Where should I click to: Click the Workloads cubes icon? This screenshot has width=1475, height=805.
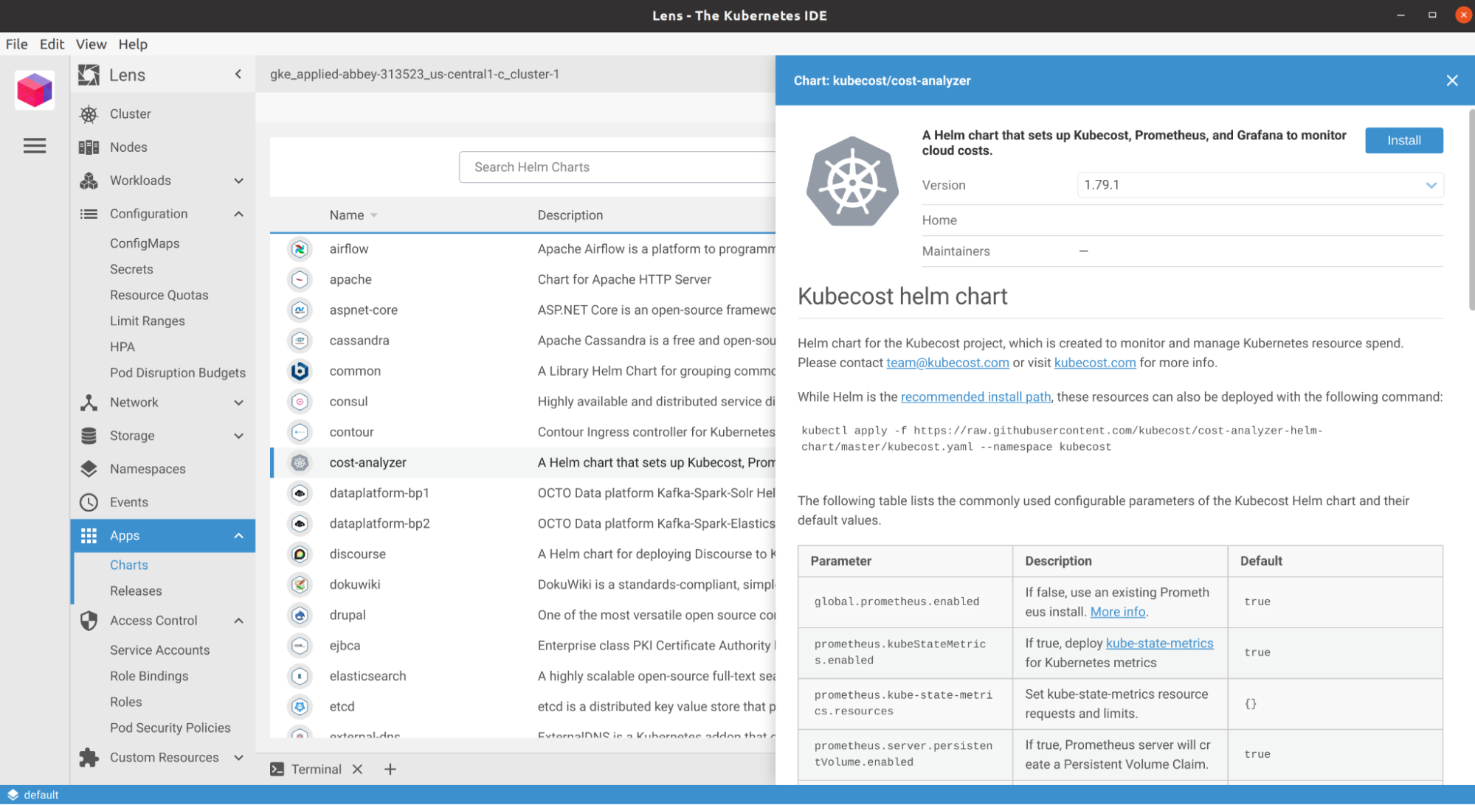pos(89,181)
